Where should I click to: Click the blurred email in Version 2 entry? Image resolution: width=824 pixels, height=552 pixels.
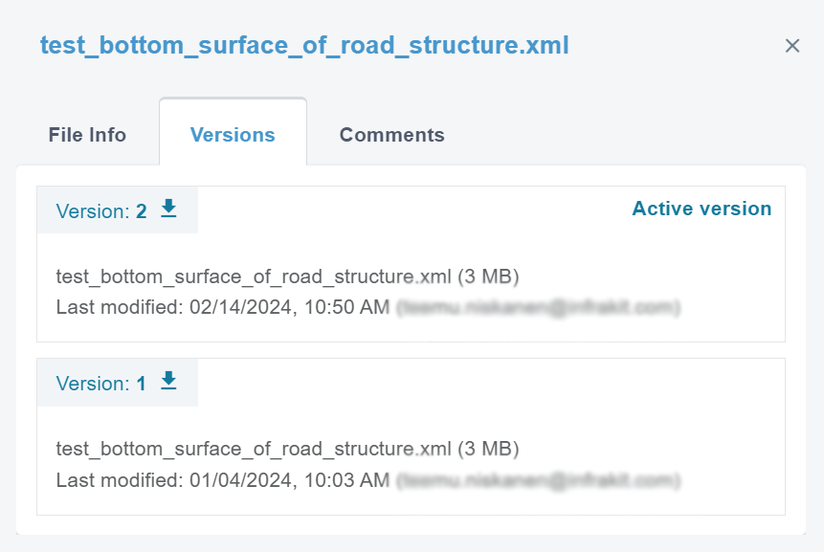[x=539, y=307]
